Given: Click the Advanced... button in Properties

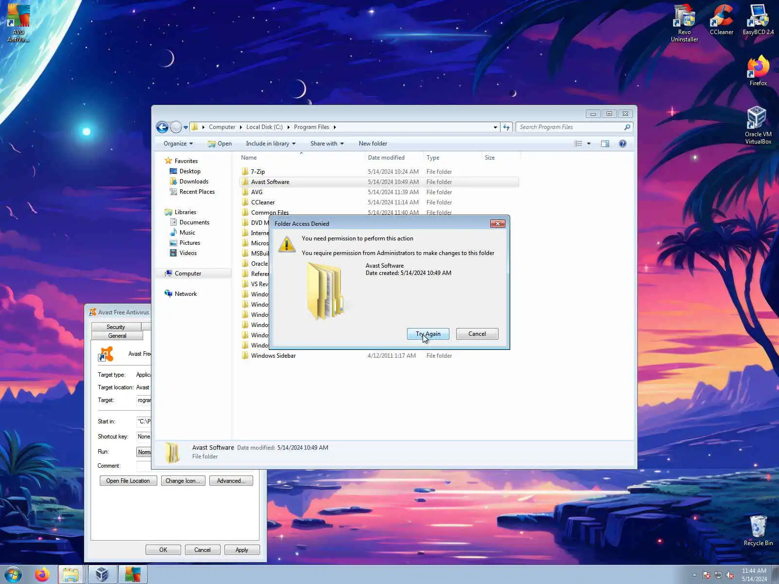Looking at the screenshot, I should 231,481.
